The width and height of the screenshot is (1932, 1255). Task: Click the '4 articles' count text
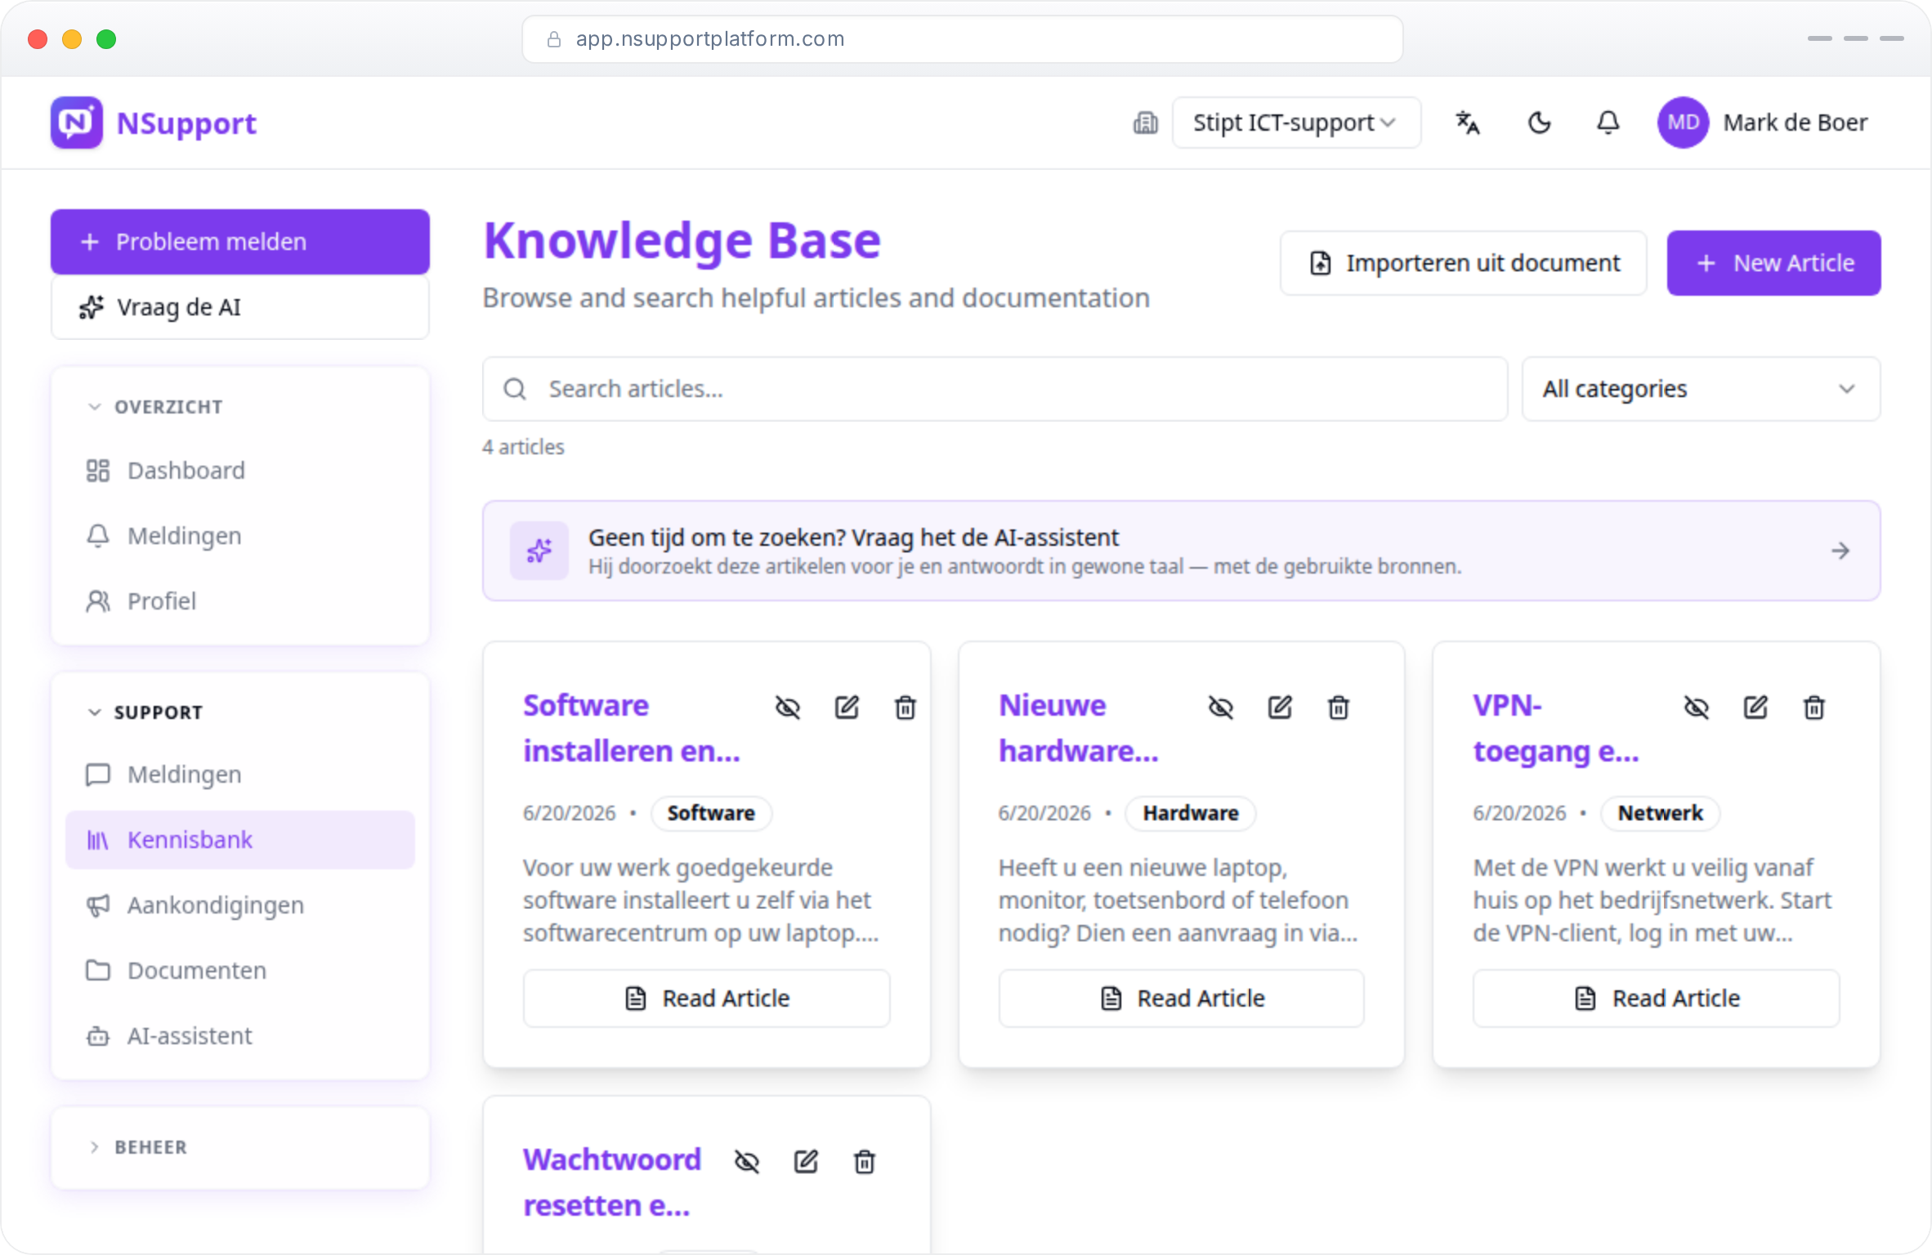[524, 447]
